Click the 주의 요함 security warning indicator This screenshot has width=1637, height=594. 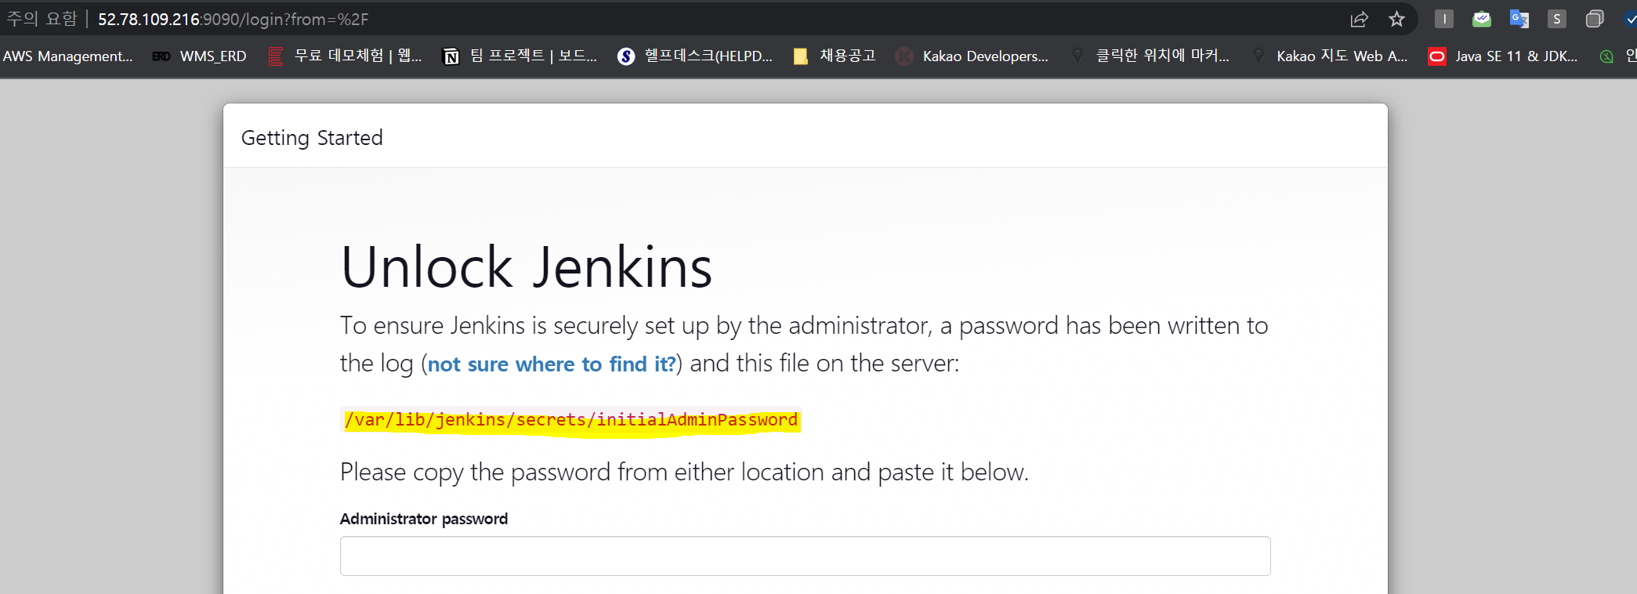pyautogui.click(x=42, y=19)
